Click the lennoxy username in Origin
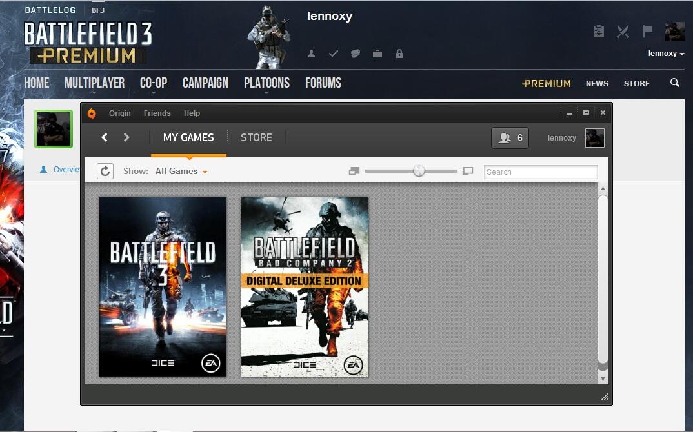Screen dimensions: 693x432 click(562, 138)
